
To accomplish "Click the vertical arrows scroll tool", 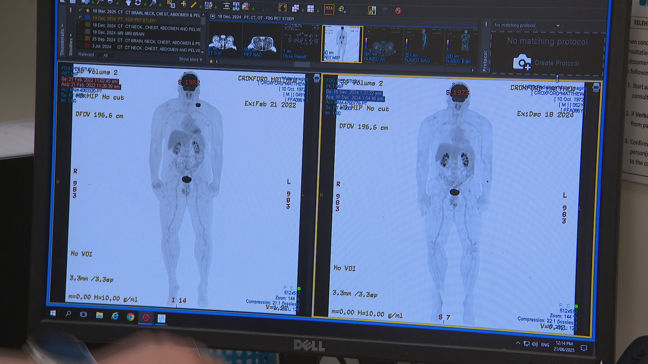I will pos(236,6).
